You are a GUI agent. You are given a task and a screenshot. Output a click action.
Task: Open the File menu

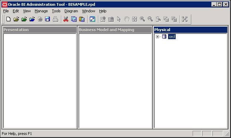click(6, 11)
